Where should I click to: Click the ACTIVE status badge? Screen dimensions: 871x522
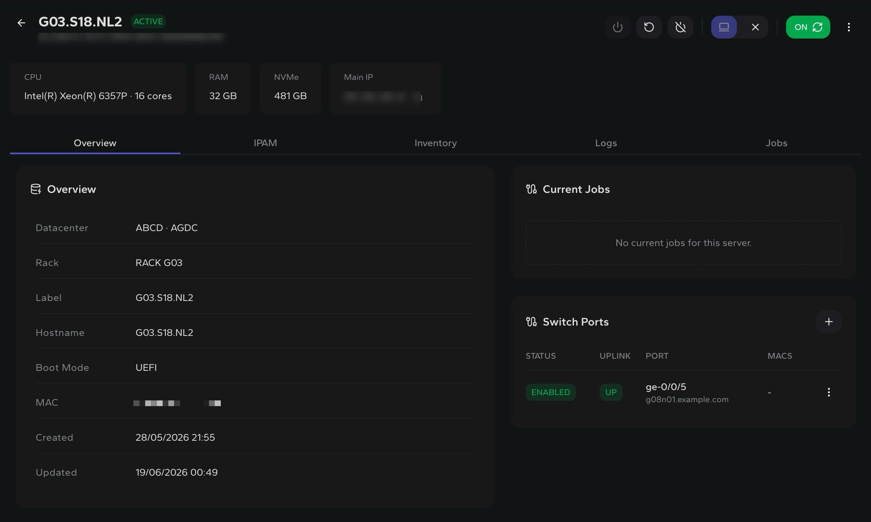148,21
